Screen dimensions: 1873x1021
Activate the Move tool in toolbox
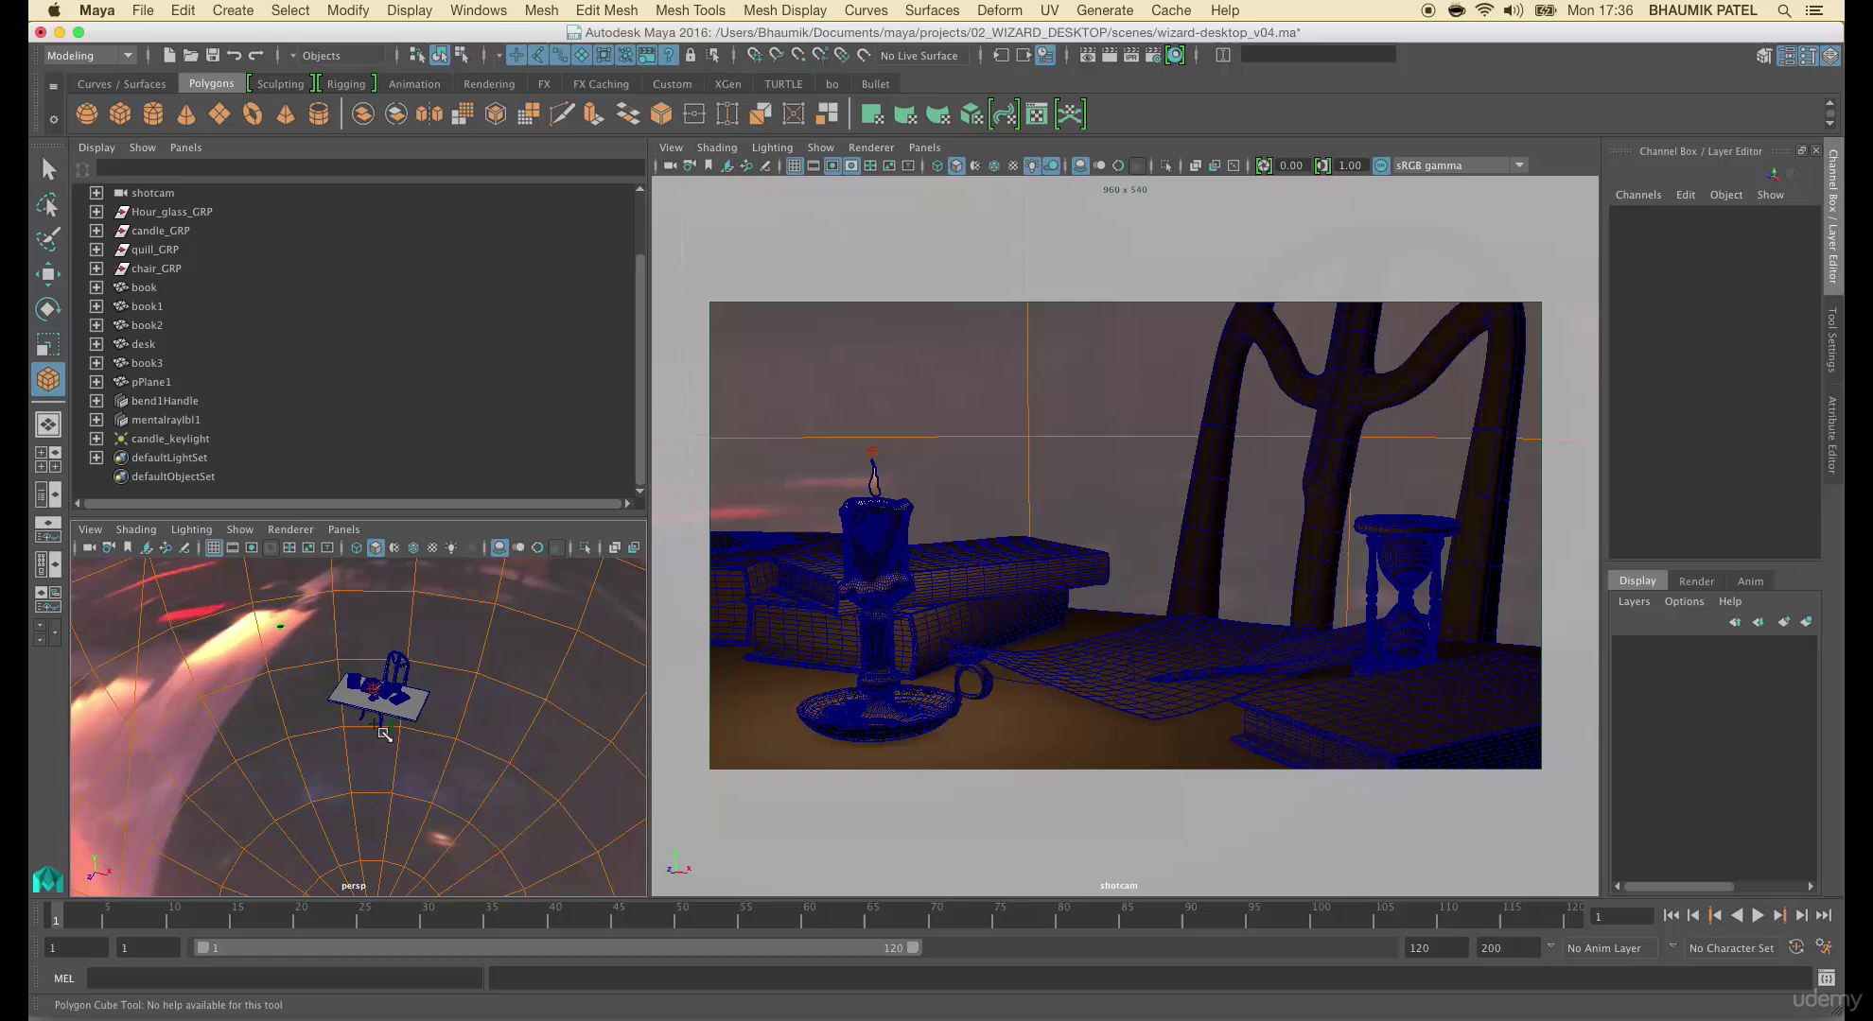48,274
